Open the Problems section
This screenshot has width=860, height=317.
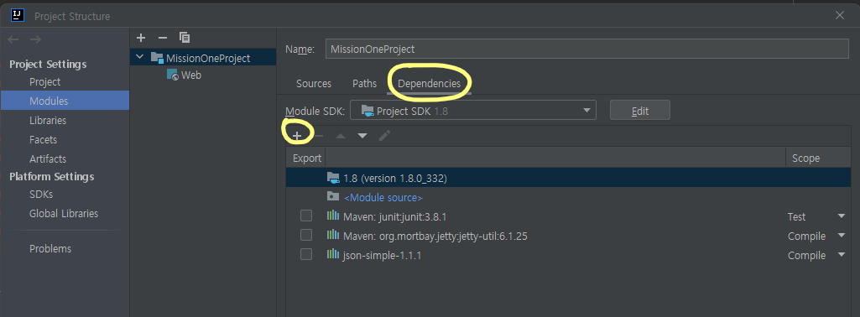[50, 249]
